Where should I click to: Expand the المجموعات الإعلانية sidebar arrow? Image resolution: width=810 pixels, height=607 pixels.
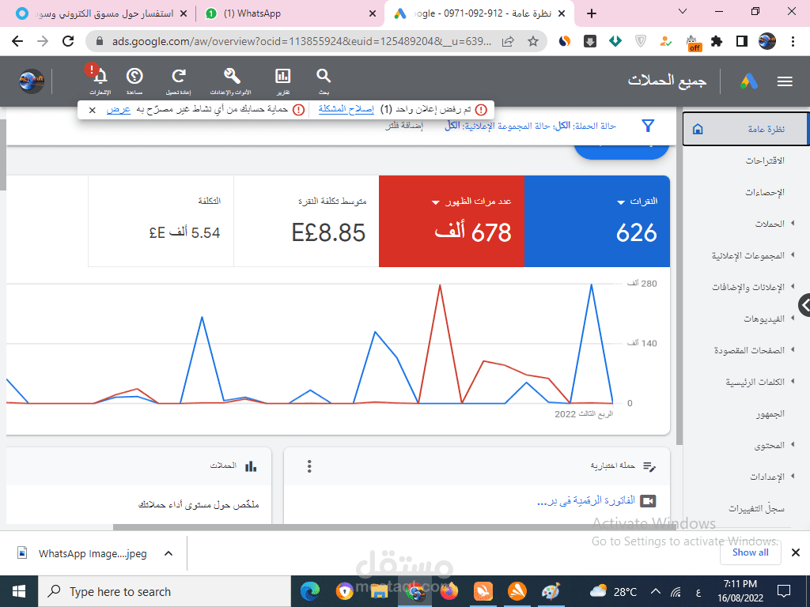click(793, 254)
